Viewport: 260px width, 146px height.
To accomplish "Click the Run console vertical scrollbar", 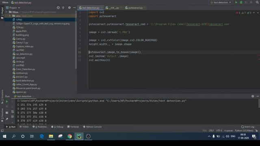I will tap(259, 103).
